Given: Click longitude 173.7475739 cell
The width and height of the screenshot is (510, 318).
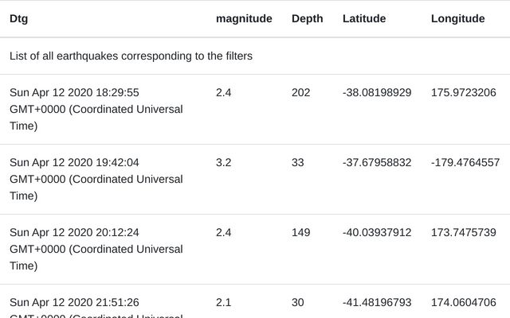Looking at the screenshot, I should pos(463,232).
